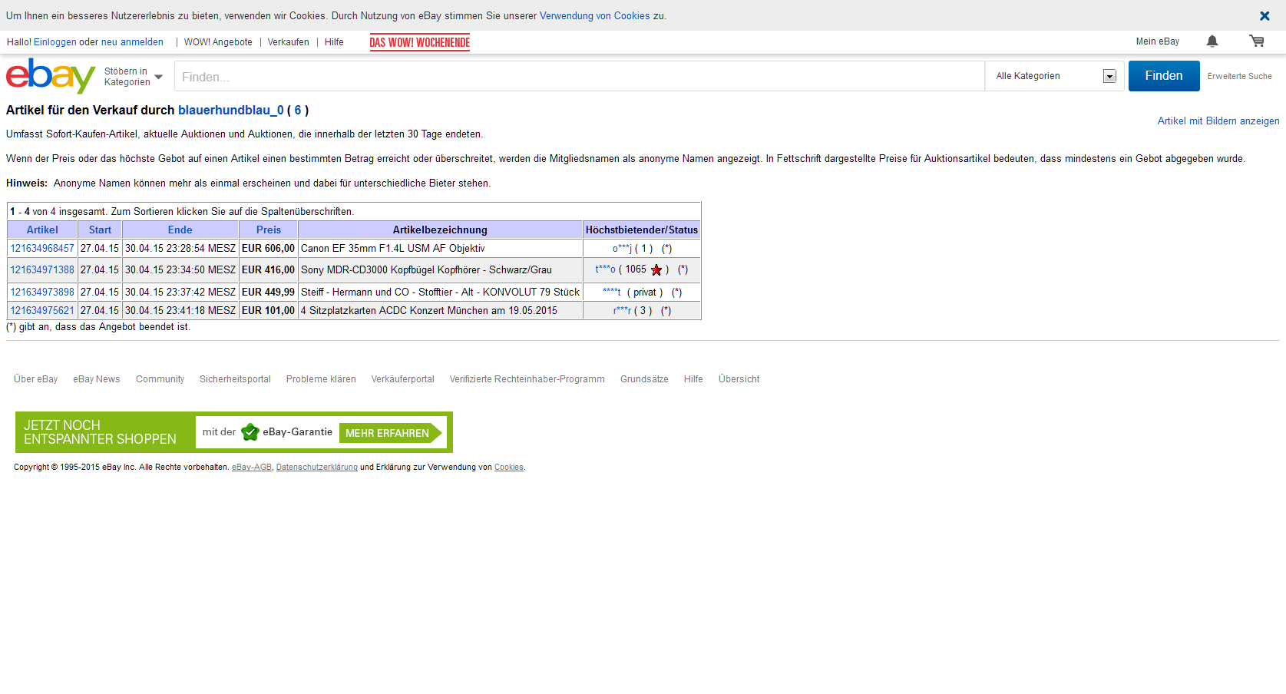Click price EUR 606,00
The height and width of the screenshot is (694, 1286).
(x=268, y=249)
